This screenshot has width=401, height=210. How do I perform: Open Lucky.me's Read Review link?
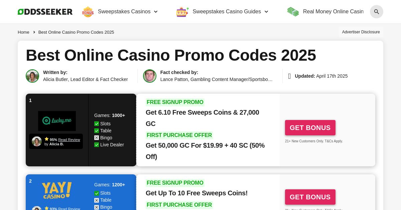click(x=69, y=140)
